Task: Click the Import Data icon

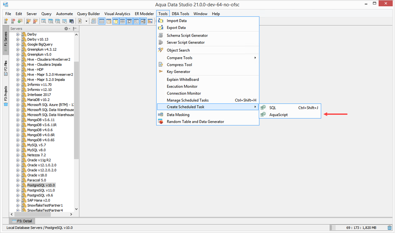Action: click(161, 21)
